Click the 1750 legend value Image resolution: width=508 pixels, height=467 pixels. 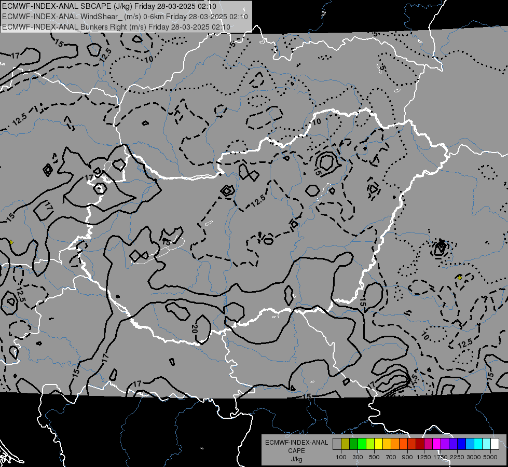click(x=441, y=457)
